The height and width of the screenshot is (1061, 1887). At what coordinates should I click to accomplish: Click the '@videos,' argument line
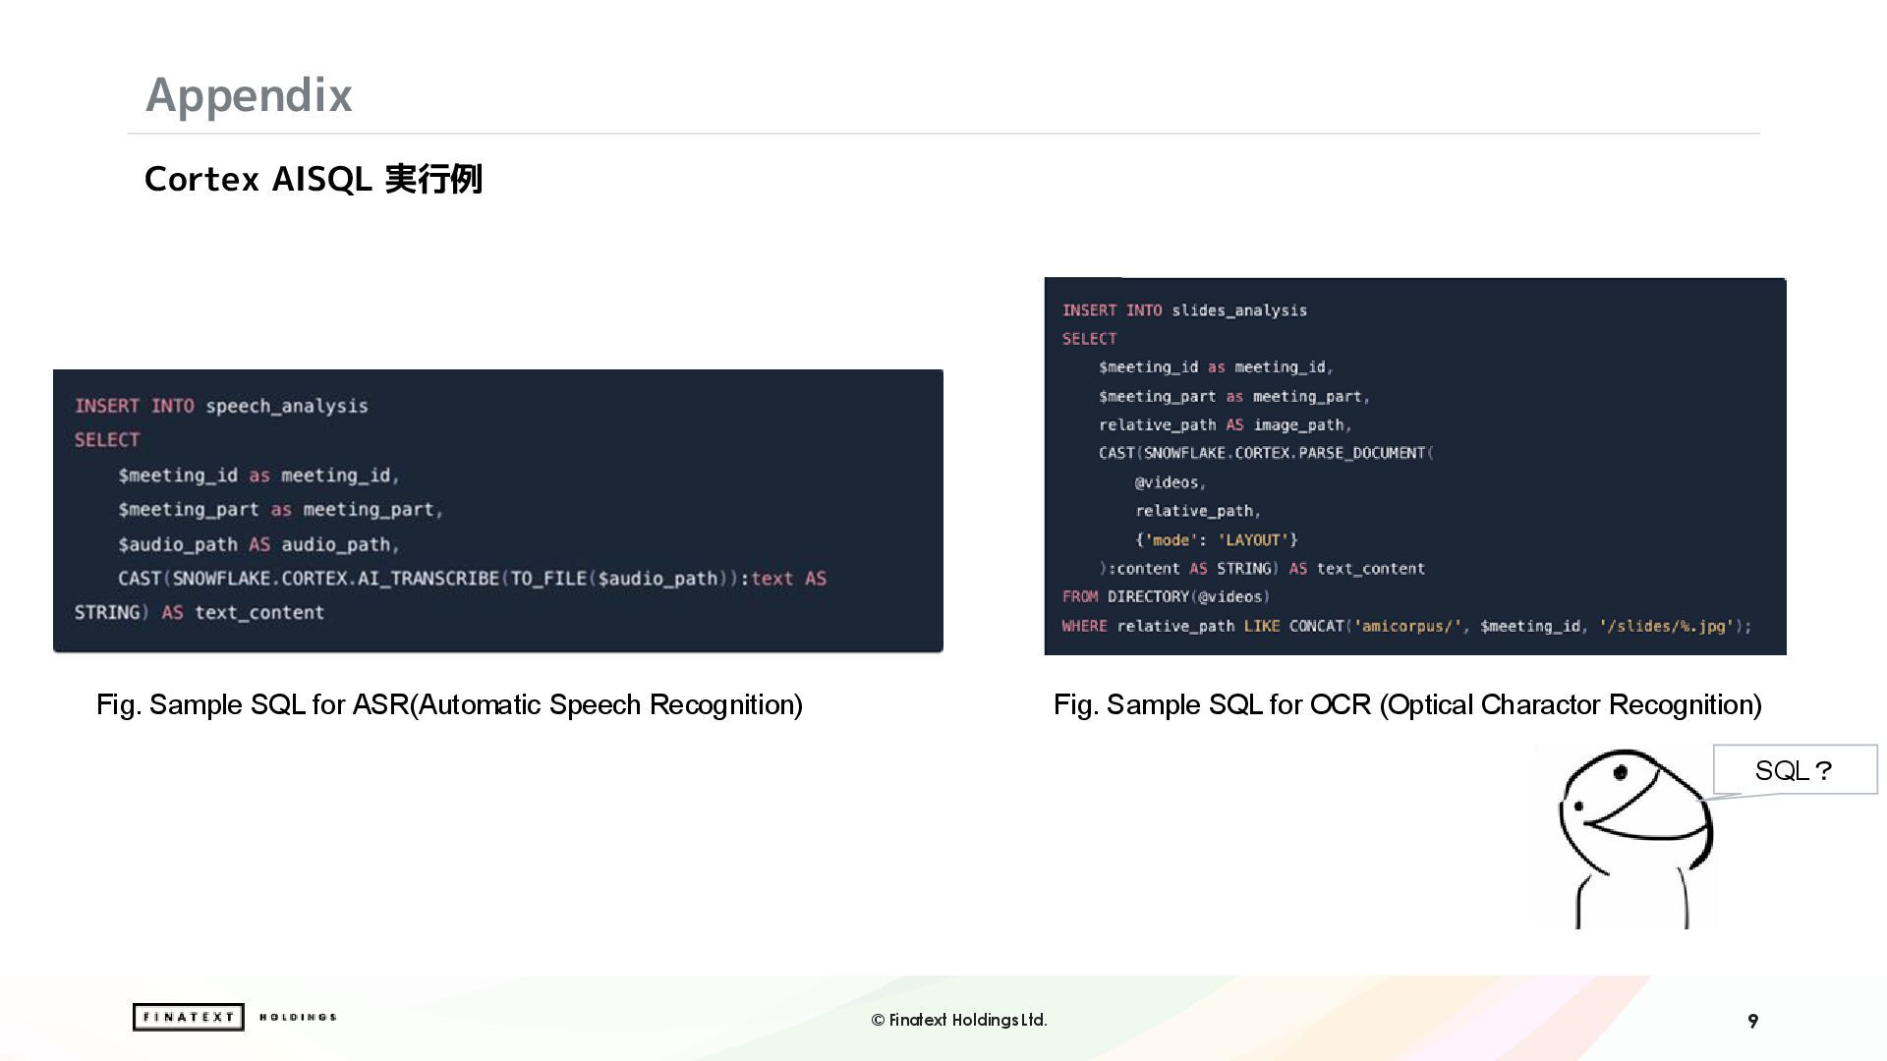(1170, 482)
